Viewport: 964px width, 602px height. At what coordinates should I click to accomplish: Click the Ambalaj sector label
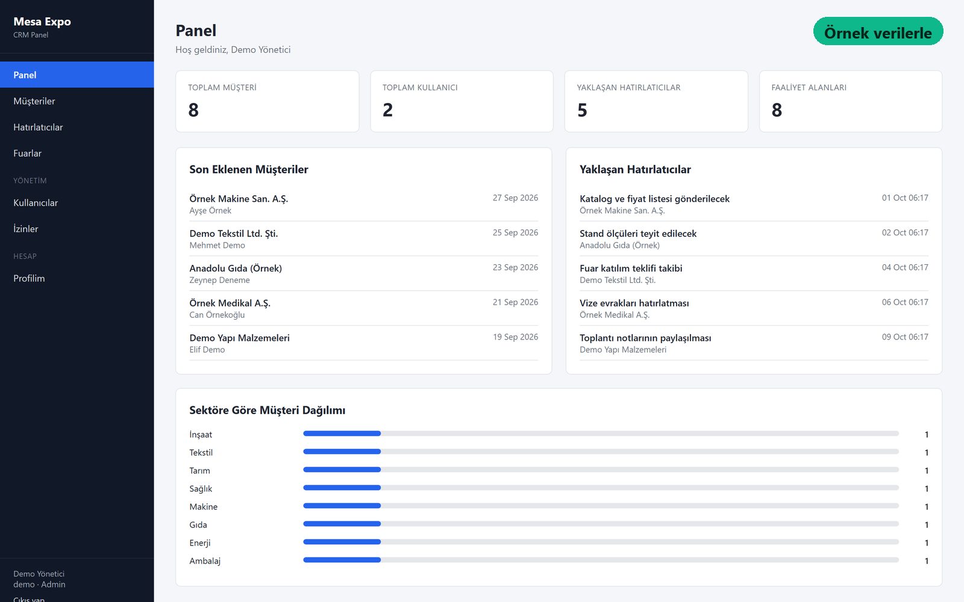coord(205,561)
